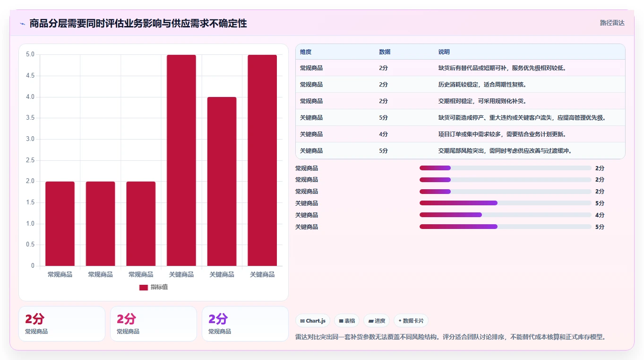Screen dimensions: 644x360
Task: Click the progress bar labeled 4分
Action: coord(506,215)
